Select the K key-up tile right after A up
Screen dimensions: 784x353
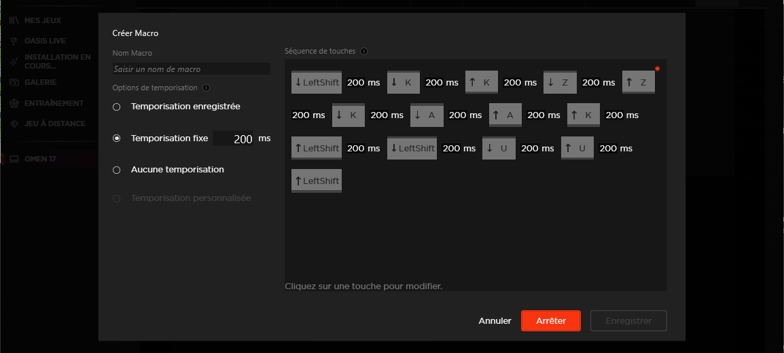pos(584,115)
